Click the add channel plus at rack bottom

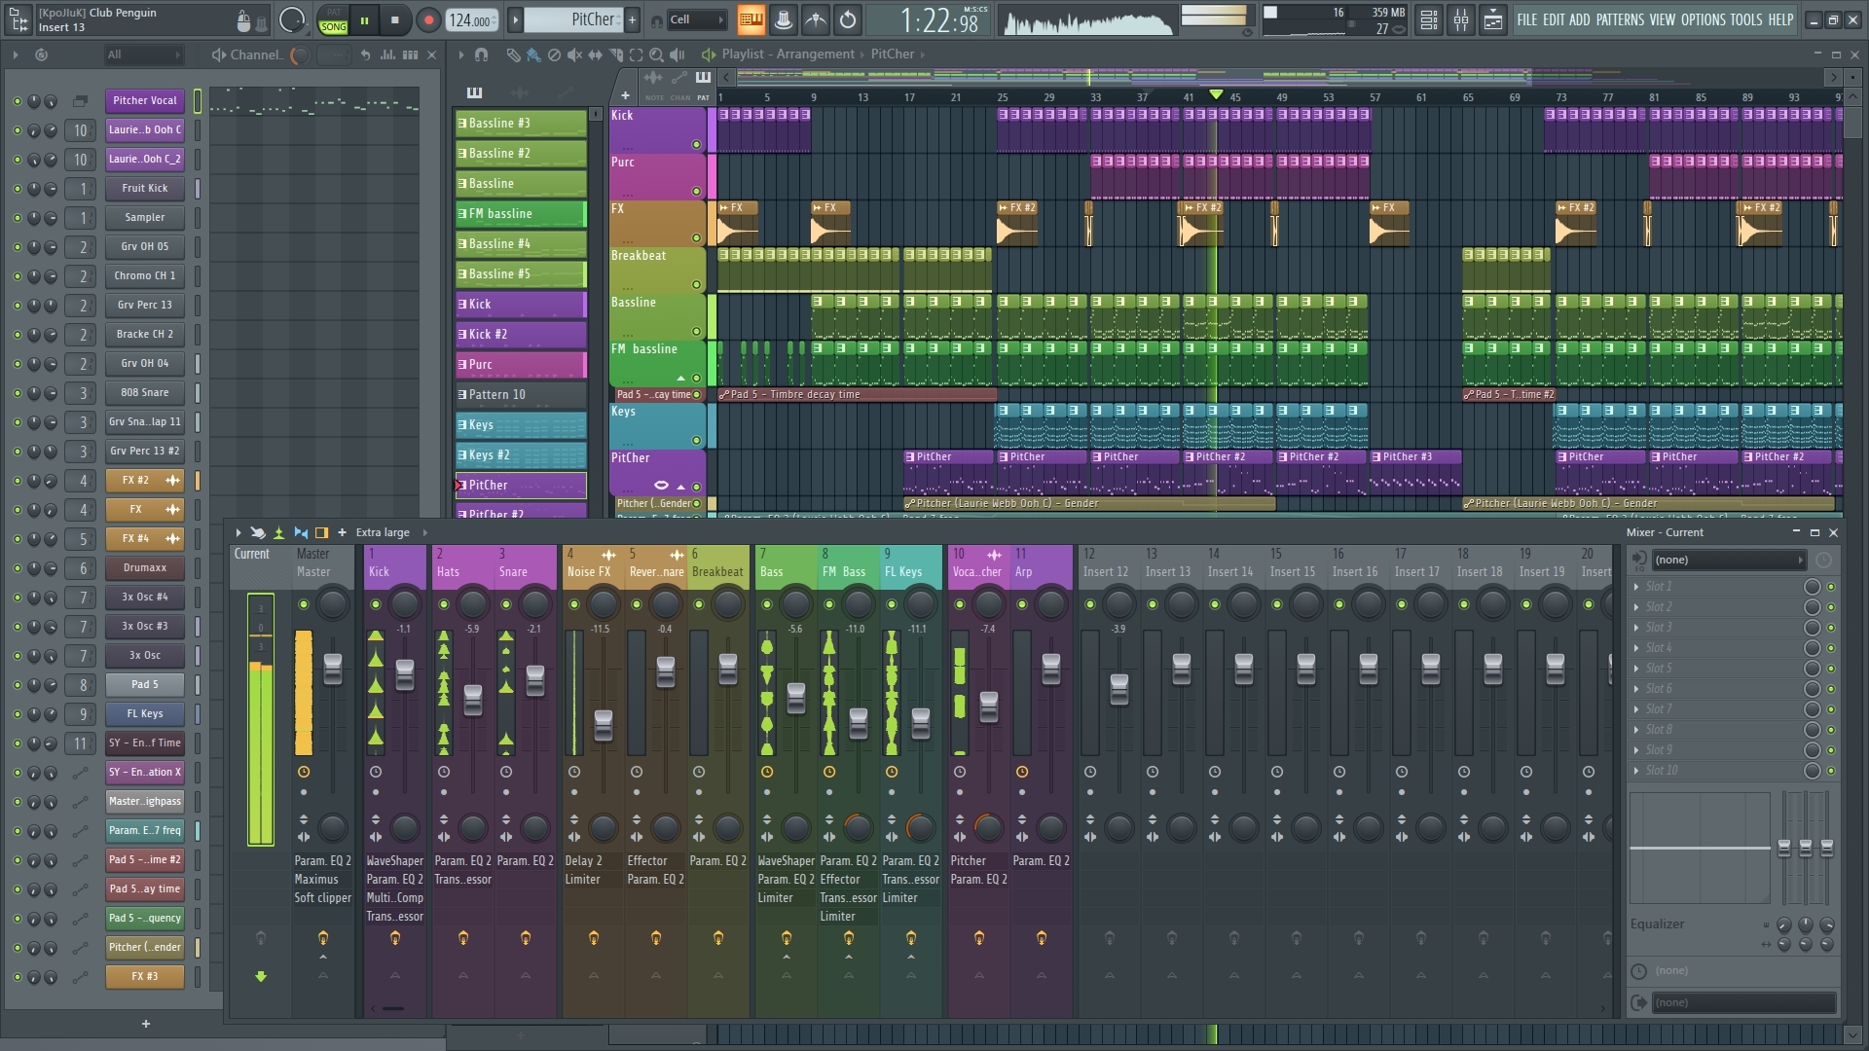tap(146, 1023)
